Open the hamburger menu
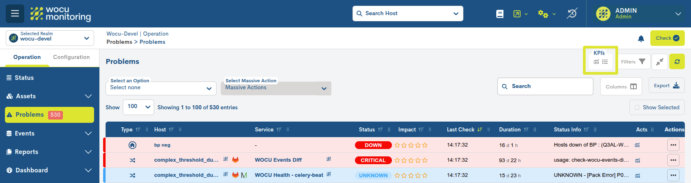 tap(15, 14)
